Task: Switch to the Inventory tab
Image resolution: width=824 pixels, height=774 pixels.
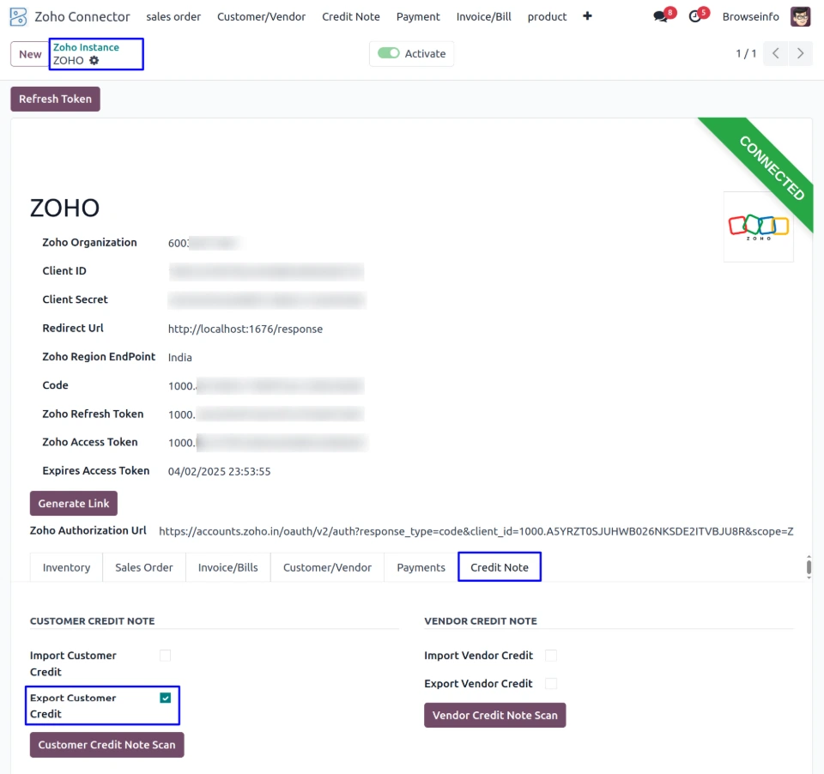Action: click(x=66, y=567)
